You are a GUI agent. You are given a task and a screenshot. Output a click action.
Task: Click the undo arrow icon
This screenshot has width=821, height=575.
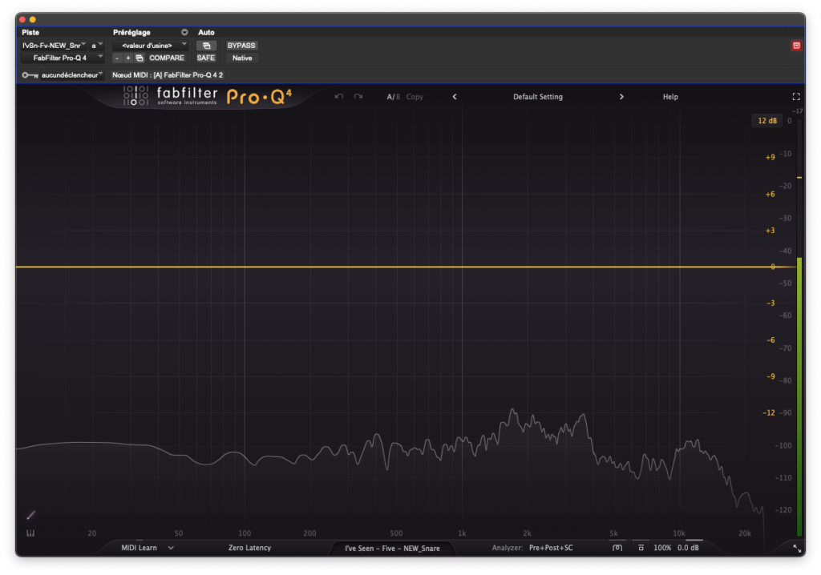tap(339, 97)
